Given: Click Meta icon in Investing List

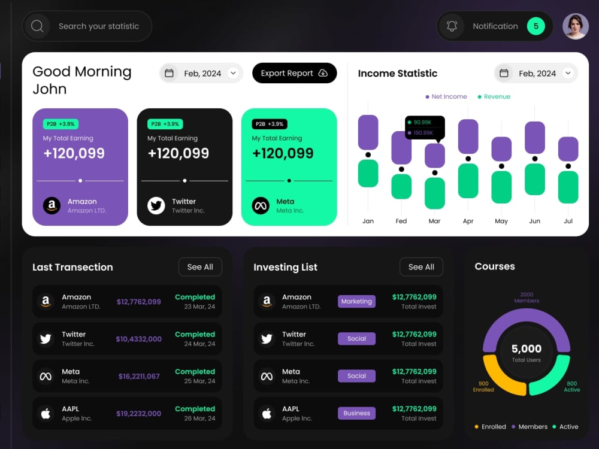Looking at the screenshot, I should [x=267, y=376].
